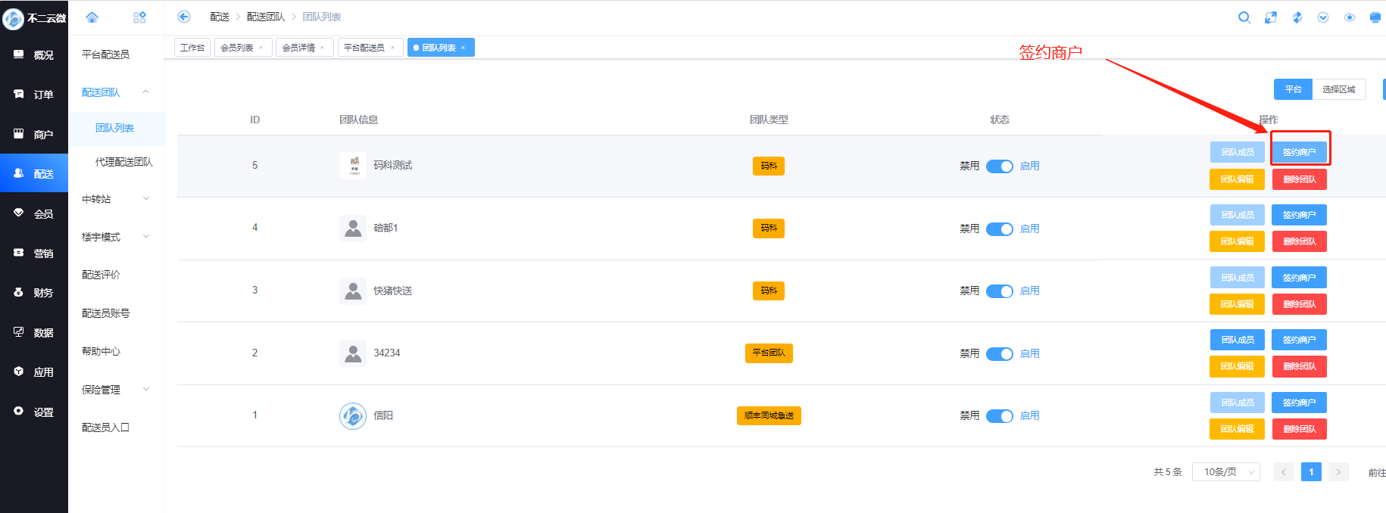Viewport: 1386px width, 513px height.
Task: Click the 不二云微 logo icon
Action: coord(13,18)
